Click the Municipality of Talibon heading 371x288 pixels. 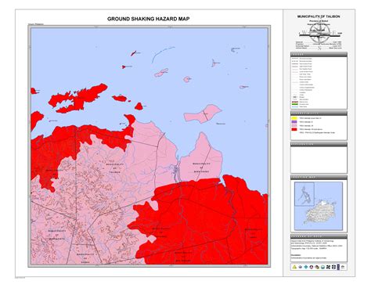pyautogui.click(x=319, y=16)
